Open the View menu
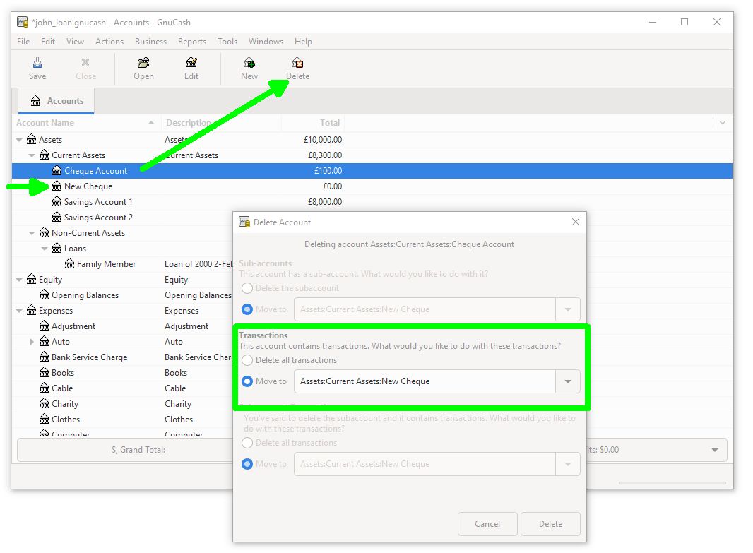This screenshot has width=753, height=553. (x=75, y=41)
